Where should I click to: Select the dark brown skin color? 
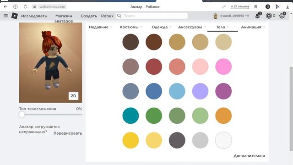point(130,42)
